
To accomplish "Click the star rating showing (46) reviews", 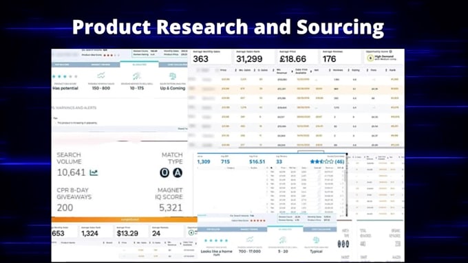I will [327, 162].
